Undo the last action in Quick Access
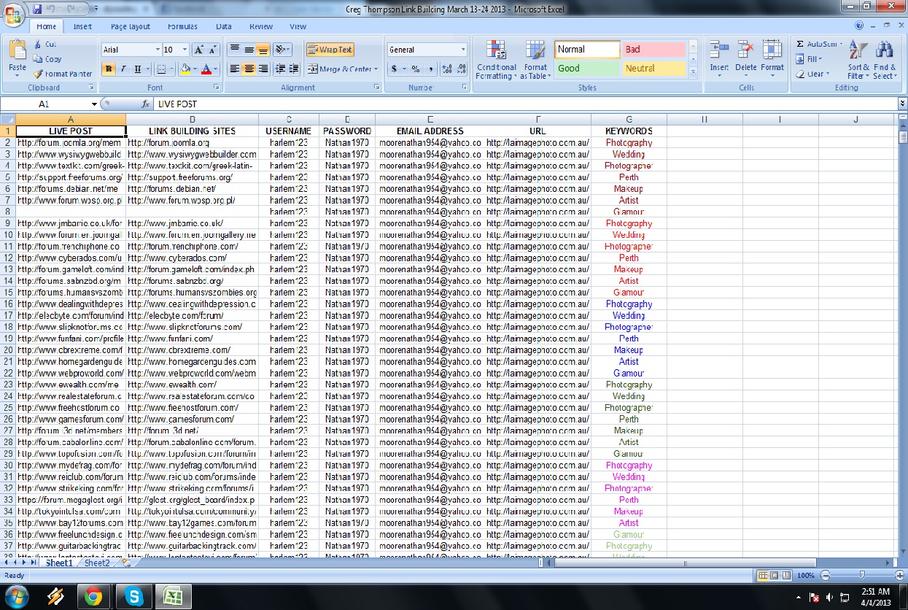This screenshot has width=908, height=610. pos(50,9)
